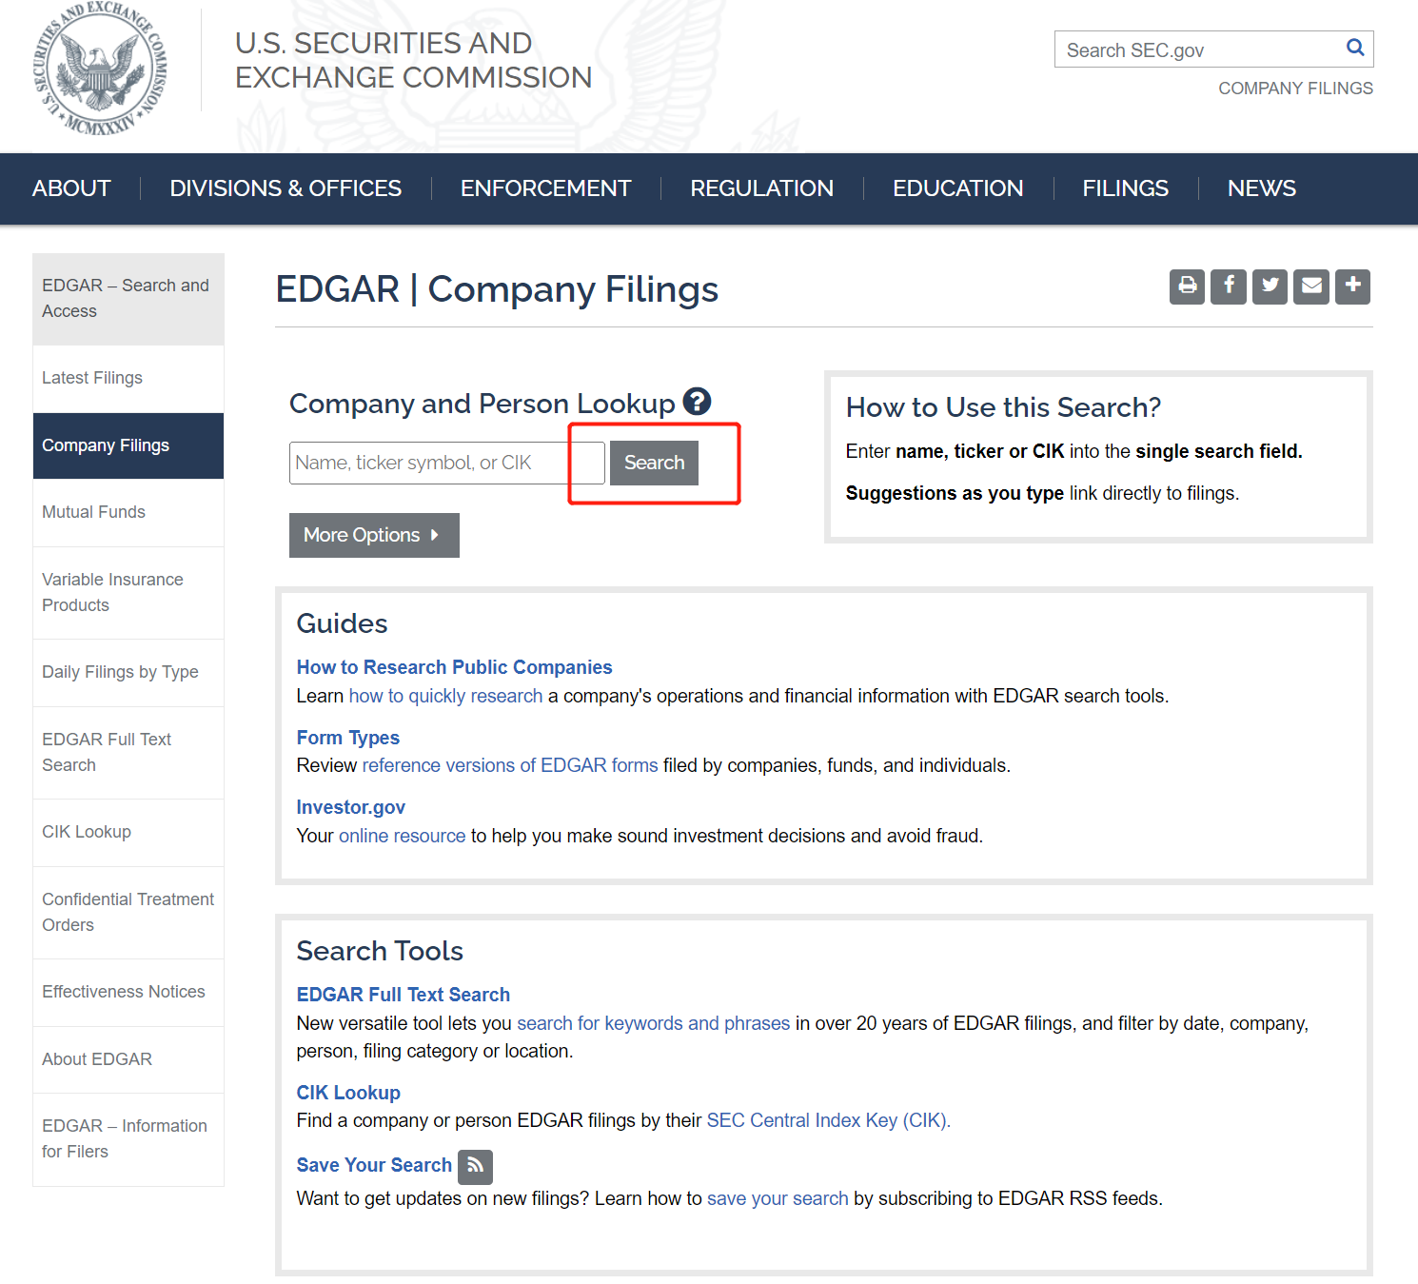Viewport: 1418px width, 1284px height.
Task: Click the print page icon
Action: pos(1187,286)
